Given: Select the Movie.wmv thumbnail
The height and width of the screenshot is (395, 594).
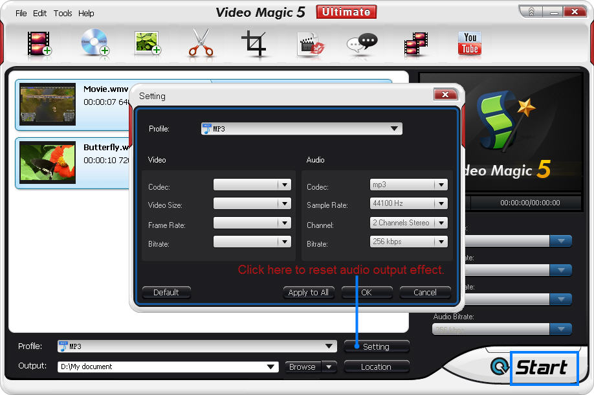Looking at the screenshot, I should (x=48, y=104).
